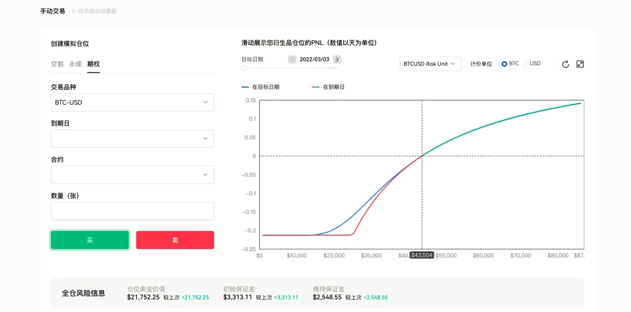631x312 pixels.
Task: Click the 维持保证金 label
Action: pos(328,289)
